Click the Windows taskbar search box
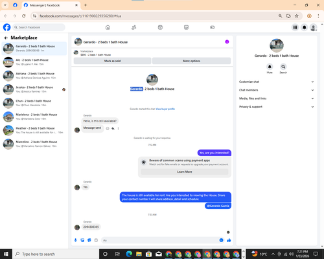Image resolution: width=324 pixels, height=259 pixels. tap(56, 254)
